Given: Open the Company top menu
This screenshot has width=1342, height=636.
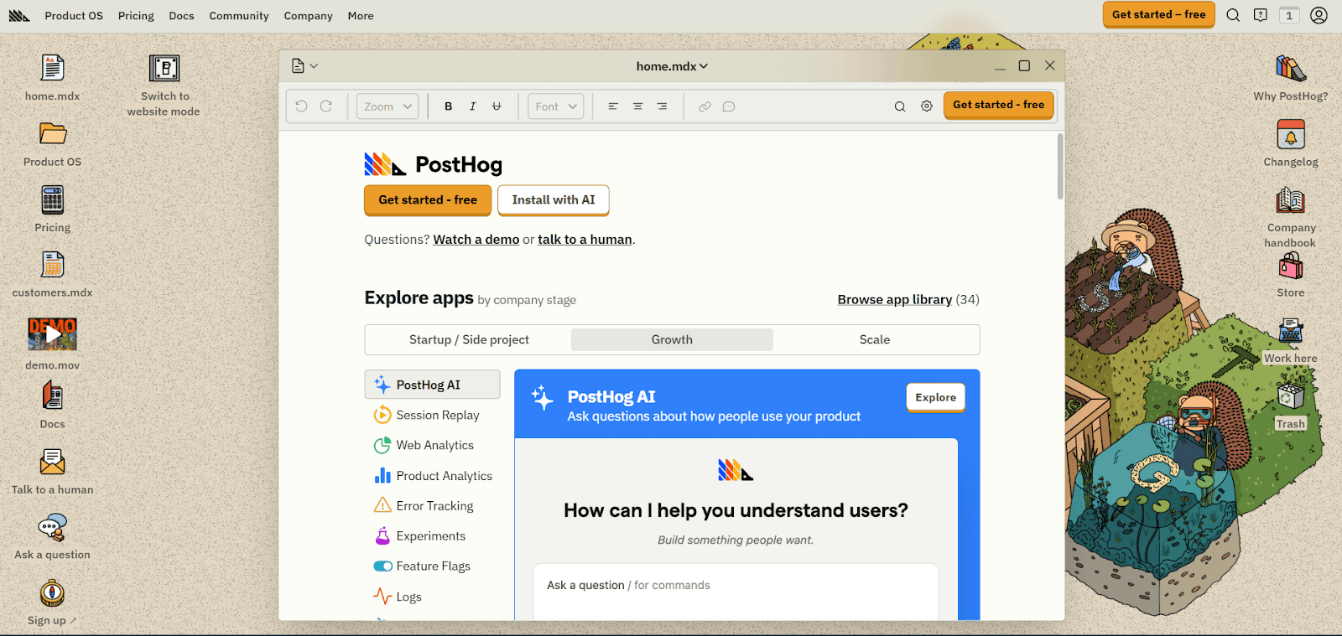Looking at the screenshot, I should [308, 15].
